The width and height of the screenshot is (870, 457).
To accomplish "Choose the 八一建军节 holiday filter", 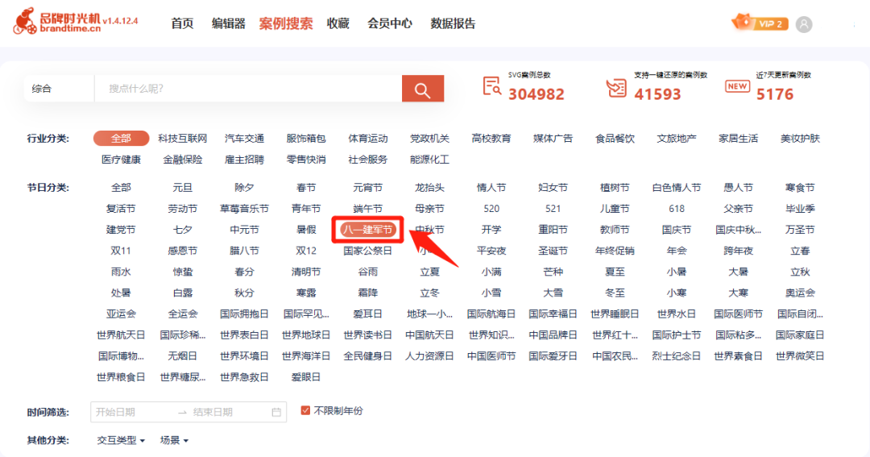I will [x=368, y=230].
